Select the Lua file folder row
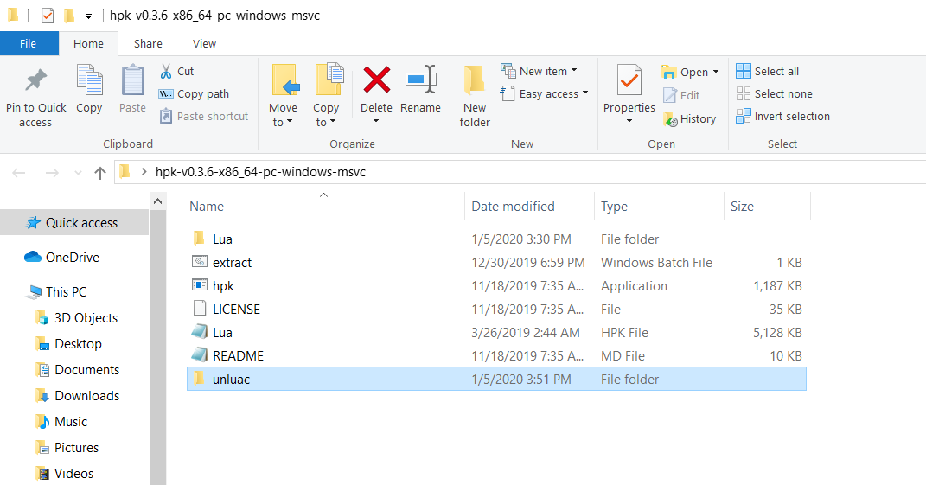The image size is (926, 485). point(496,239)
